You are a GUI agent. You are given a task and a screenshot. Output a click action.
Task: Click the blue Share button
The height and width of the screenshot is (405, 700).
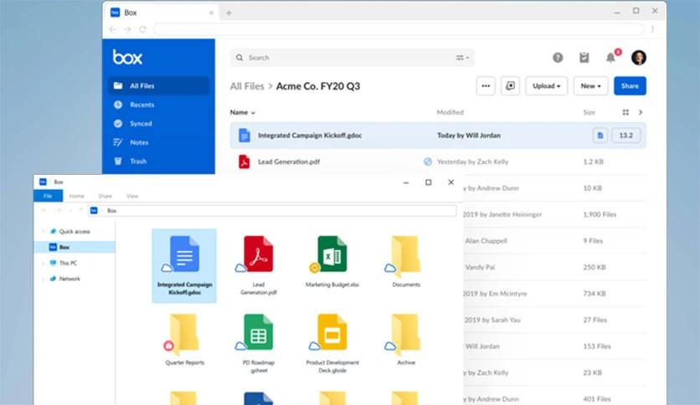(630, 85)
